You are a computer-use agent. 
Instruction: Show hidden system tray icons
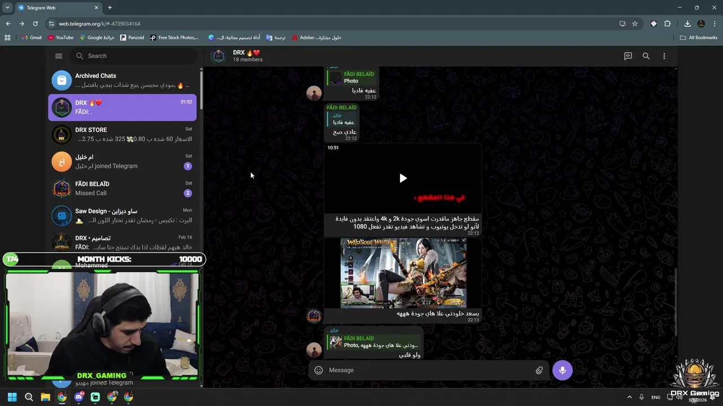(629, 397)
